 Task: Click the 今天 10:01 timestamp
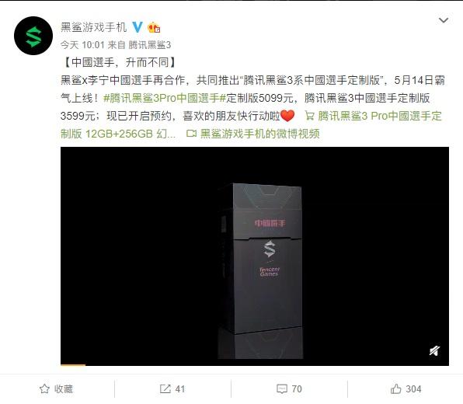[x=82, y=45]
